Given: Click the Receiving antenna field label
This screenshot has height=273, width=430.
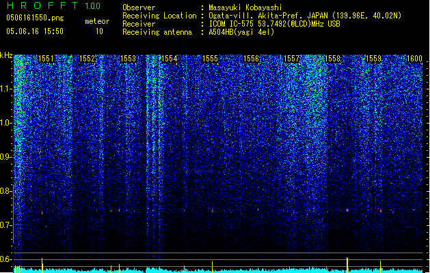Looking at the screenshot, I should click(157, 32).
